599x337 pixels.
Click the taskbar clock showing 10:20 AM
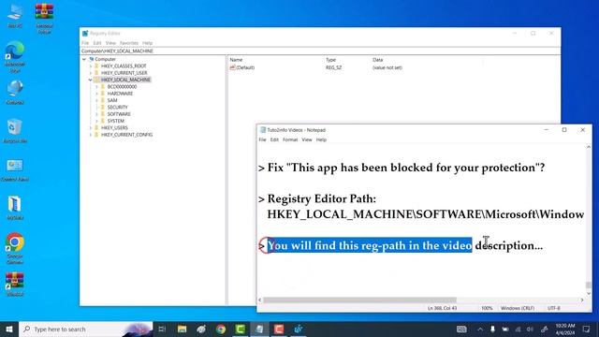pos(565,329)
